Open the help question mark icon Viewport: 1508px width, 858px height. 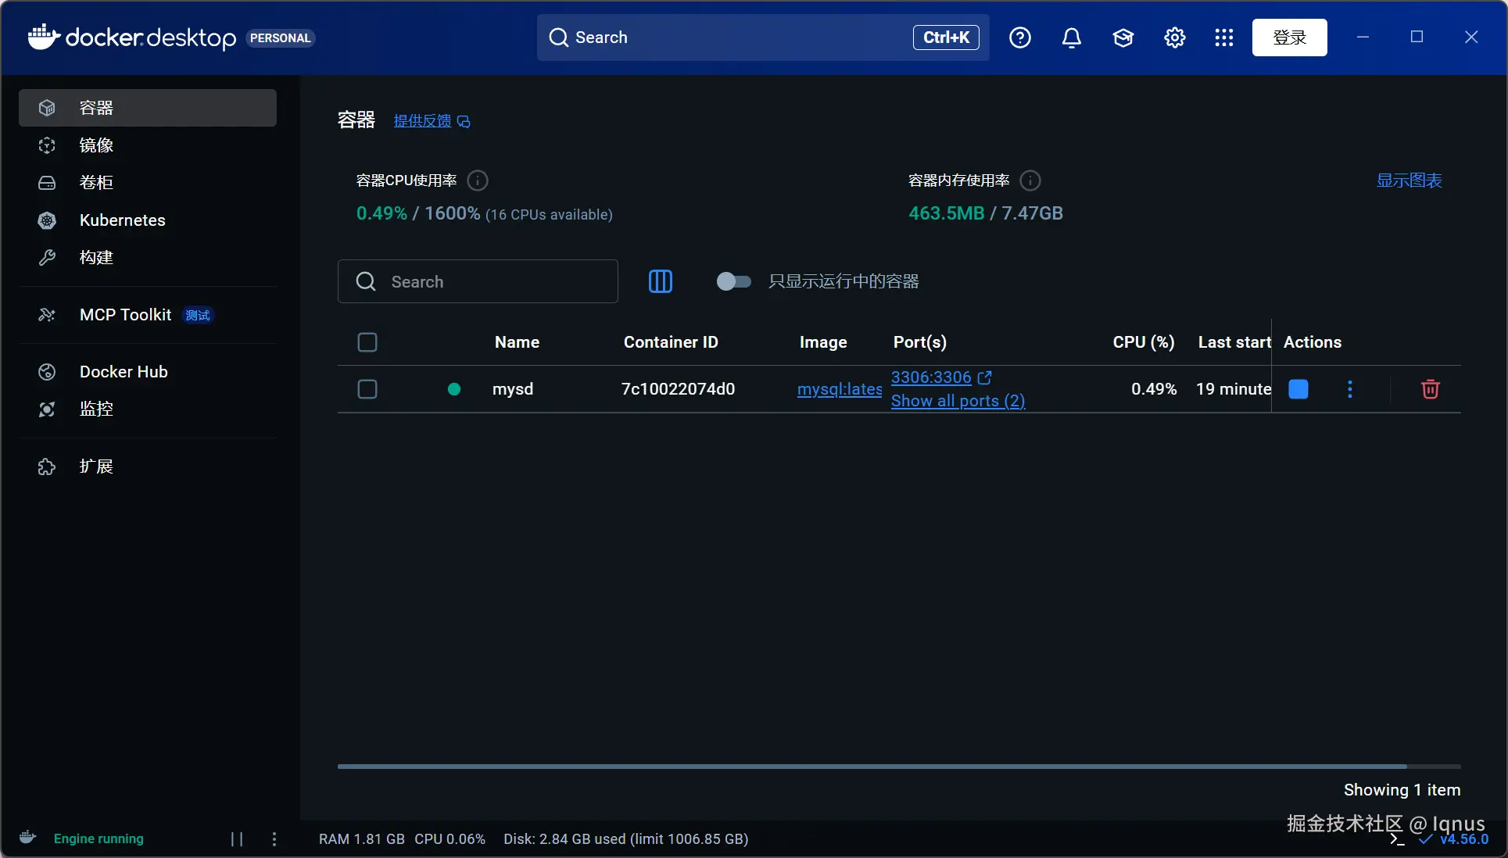(x=1019, y=38)
